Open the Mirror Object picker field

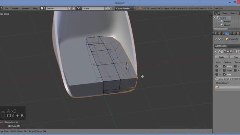click(x=228, y=87)
